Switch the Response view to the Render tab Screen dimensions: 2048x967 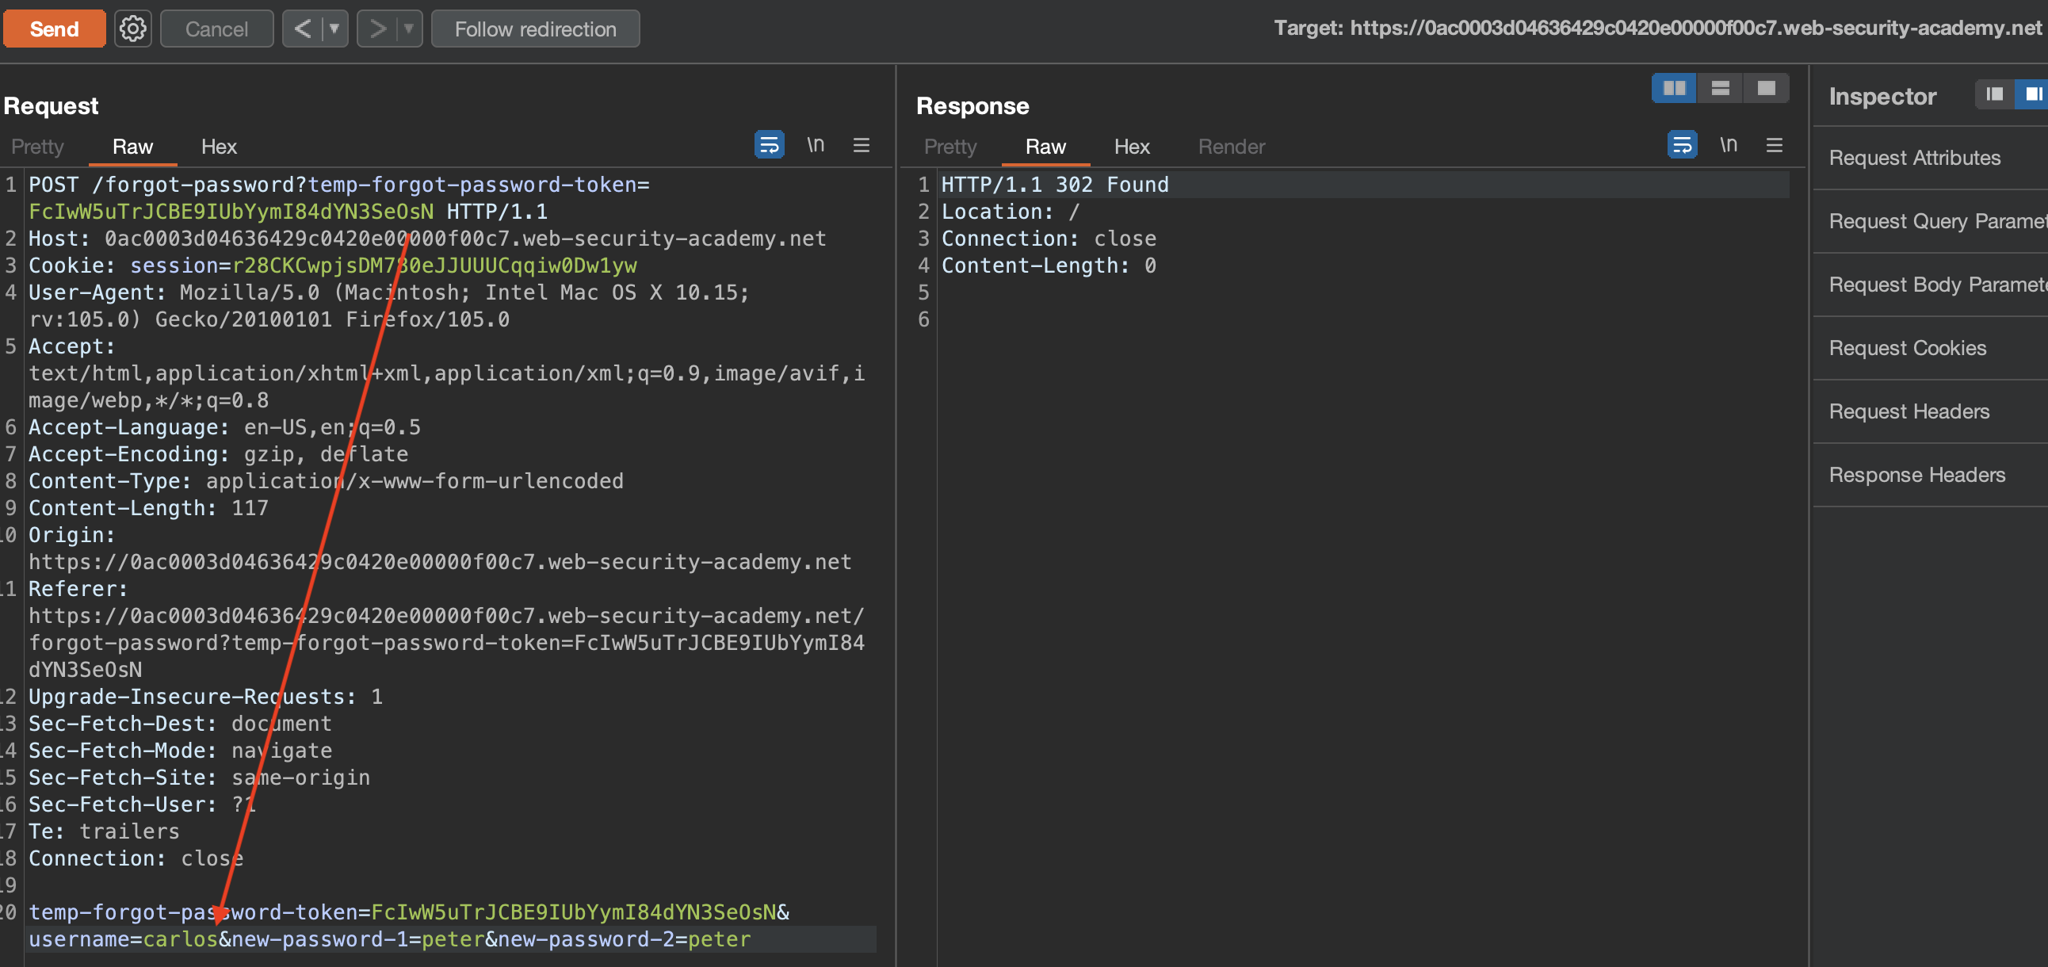point(1231,147)
